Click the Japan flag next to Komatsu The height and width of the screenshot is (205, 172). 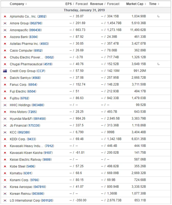click(5, 173)
